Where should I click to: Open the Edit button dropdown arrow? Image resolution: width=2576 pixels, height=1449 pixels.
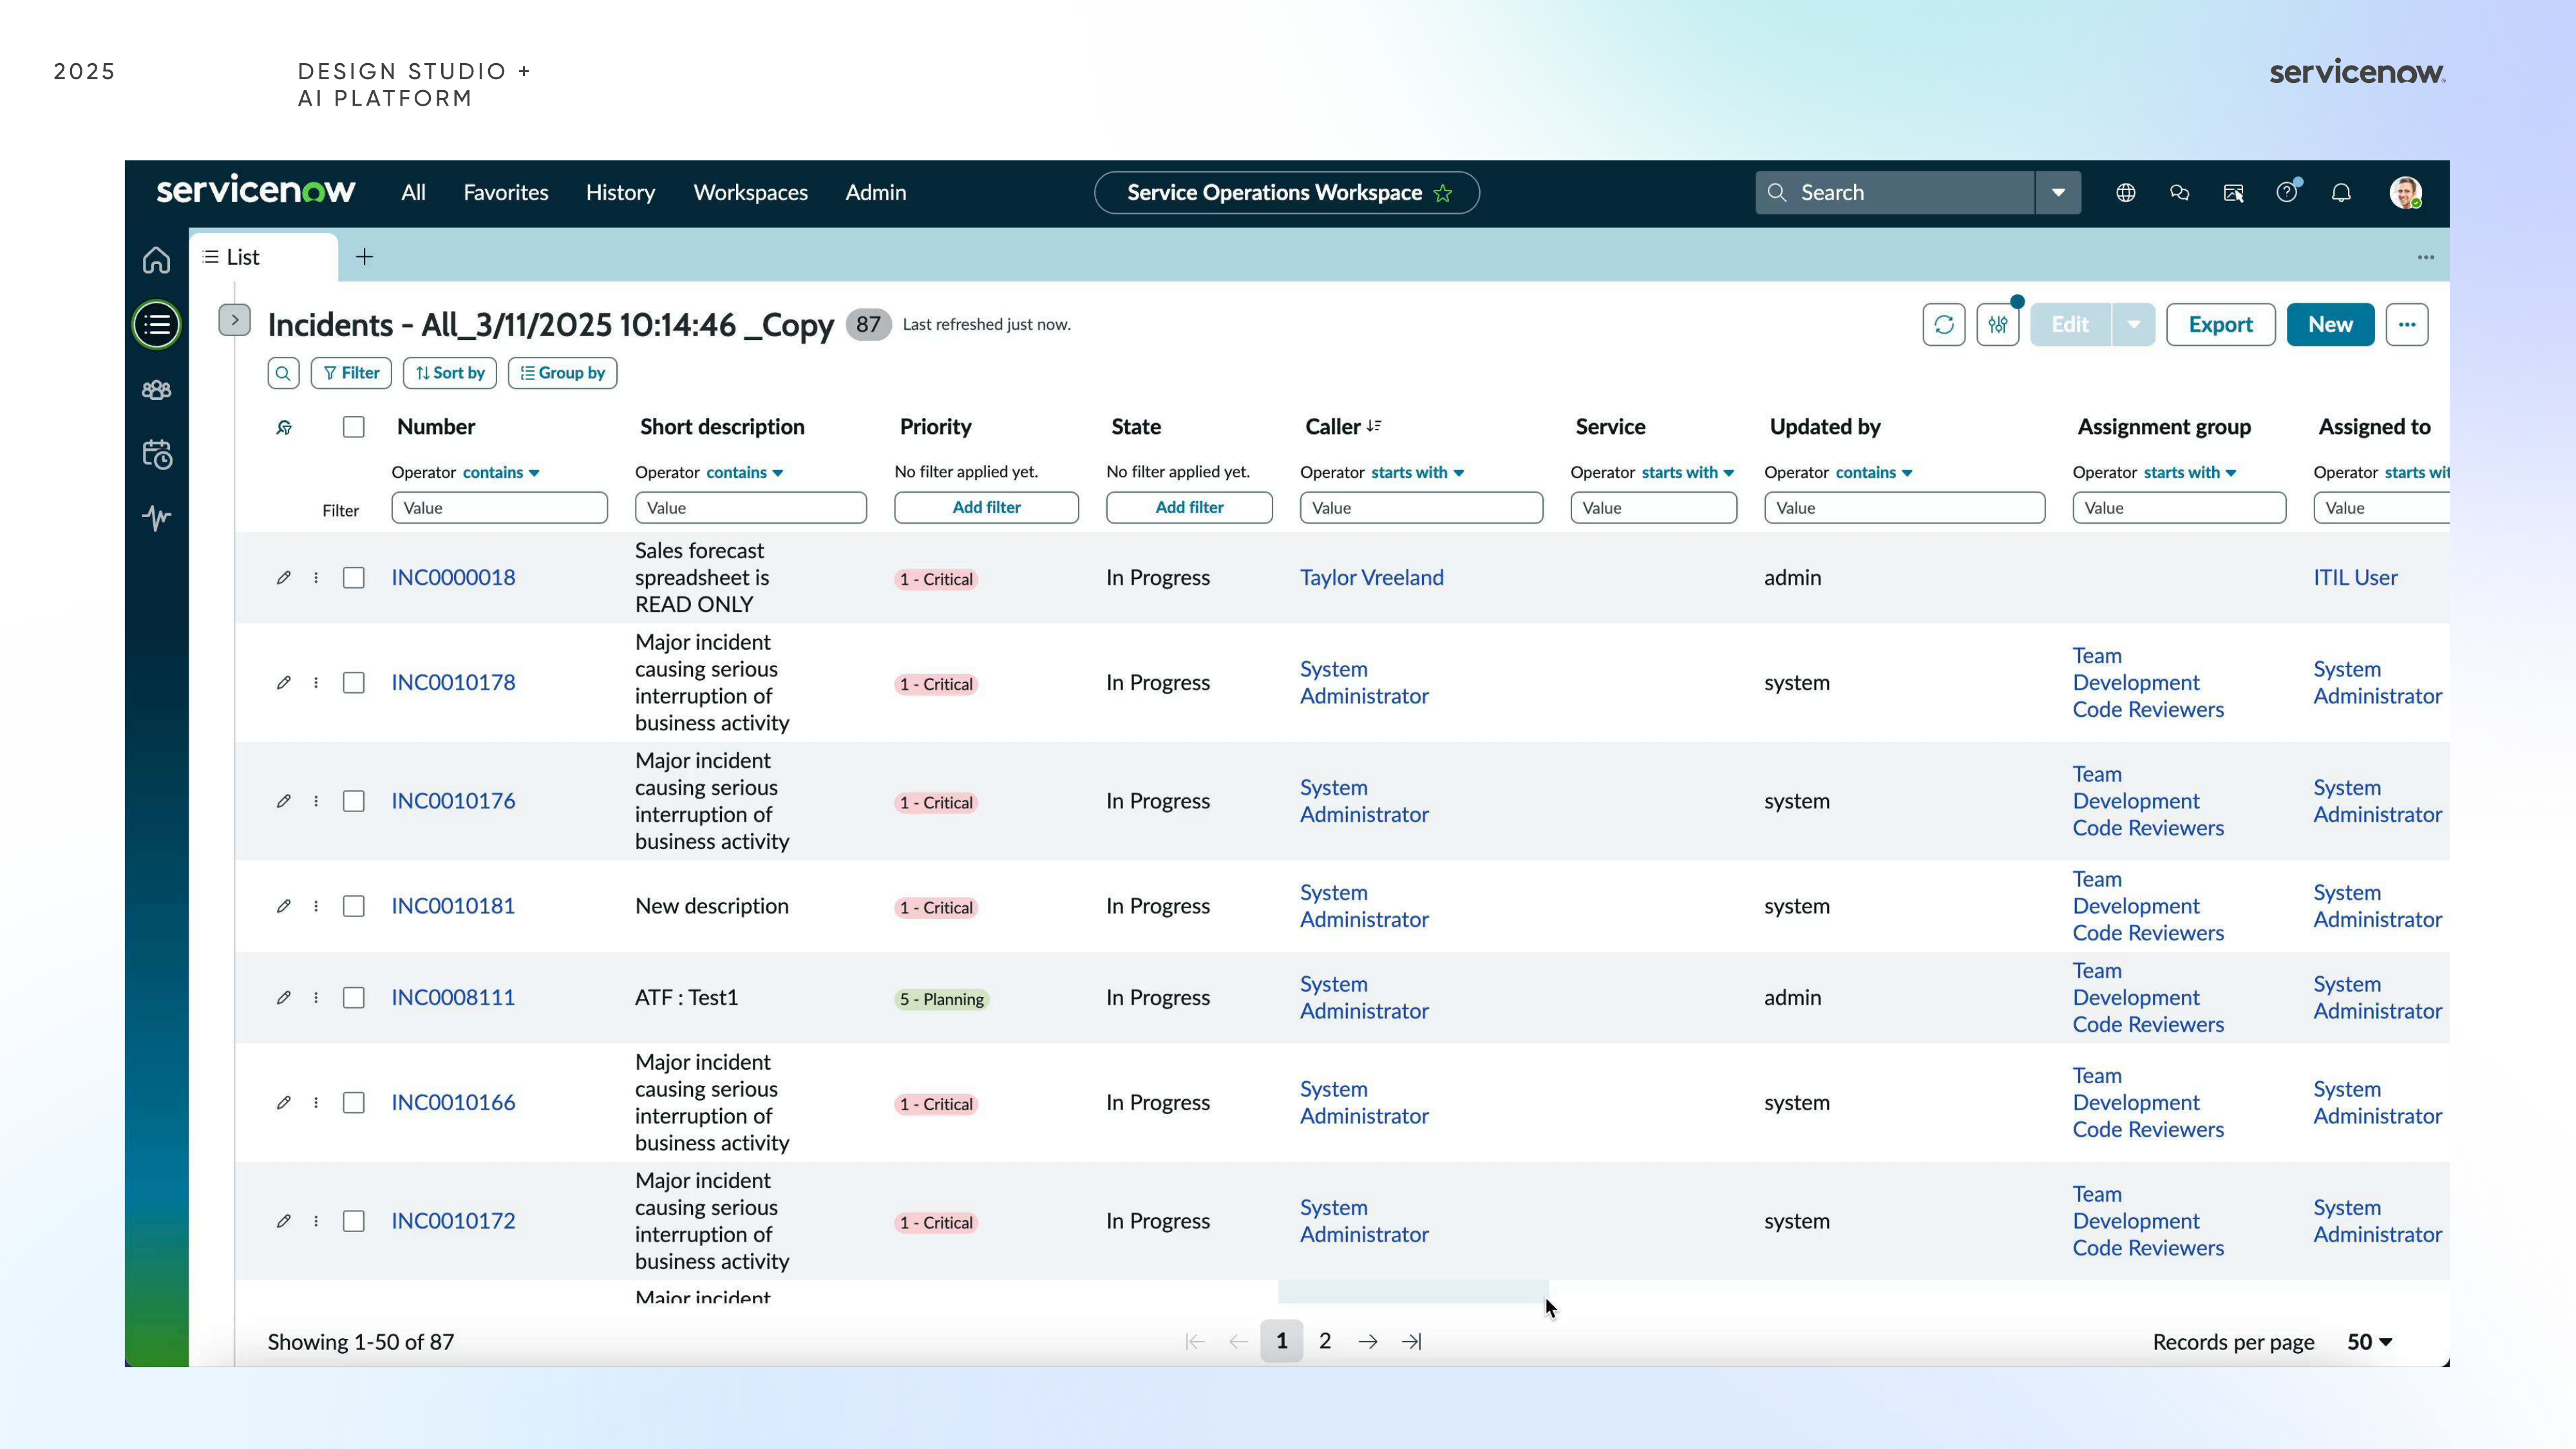[x=2133, y=325]
